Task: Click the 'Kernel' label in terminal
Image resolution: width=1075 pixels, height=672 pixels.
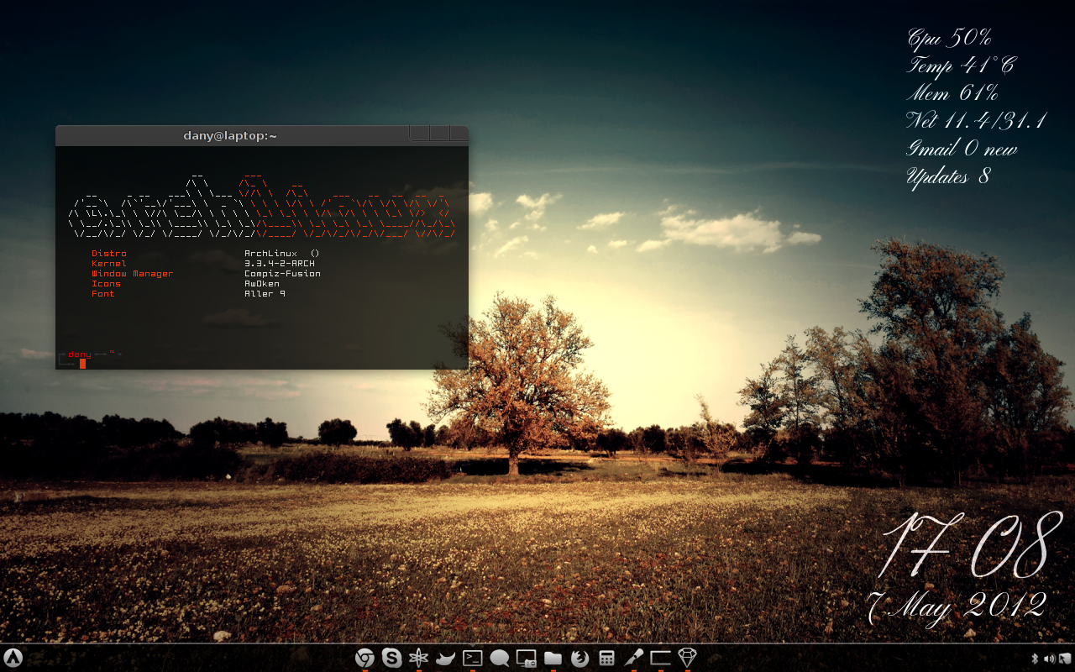Action: coord(109,264)
